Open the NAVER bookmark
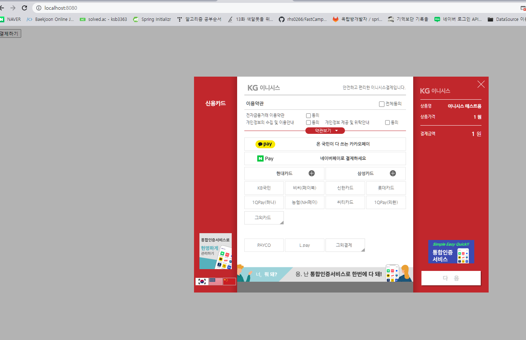The width and height of the screenshot is (526, 340). 10,19
